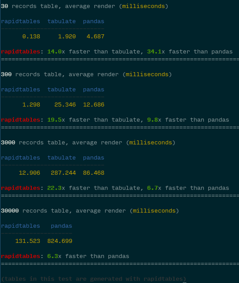Click the 6.3x speedup figure
The image size is (239, 283).
click(x=54, y=256)
